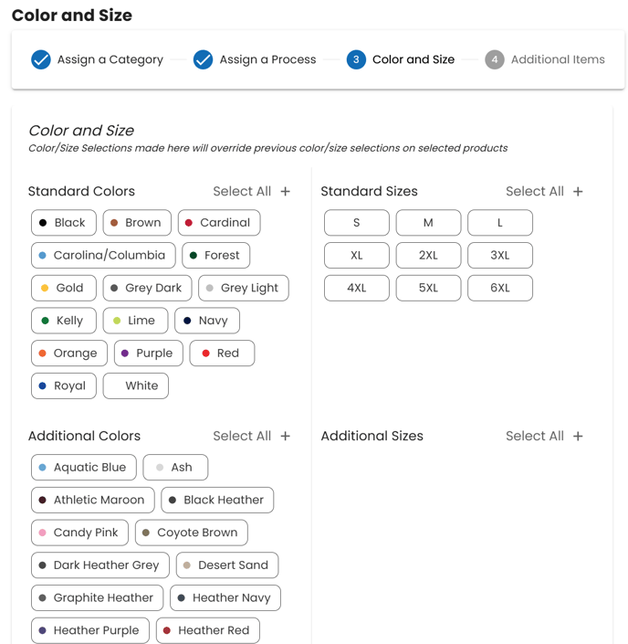Toggle the Black color chip

(x=63, y=223)
